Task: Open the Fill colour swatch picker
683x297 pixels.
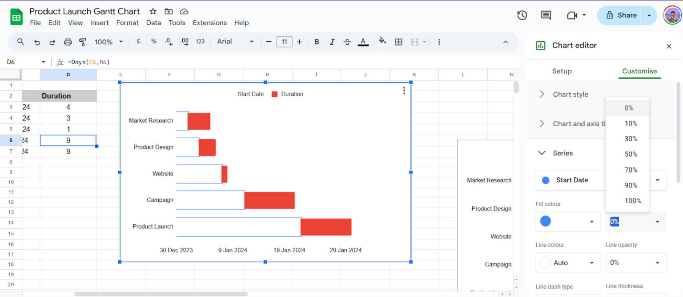Action: [568, 222]
